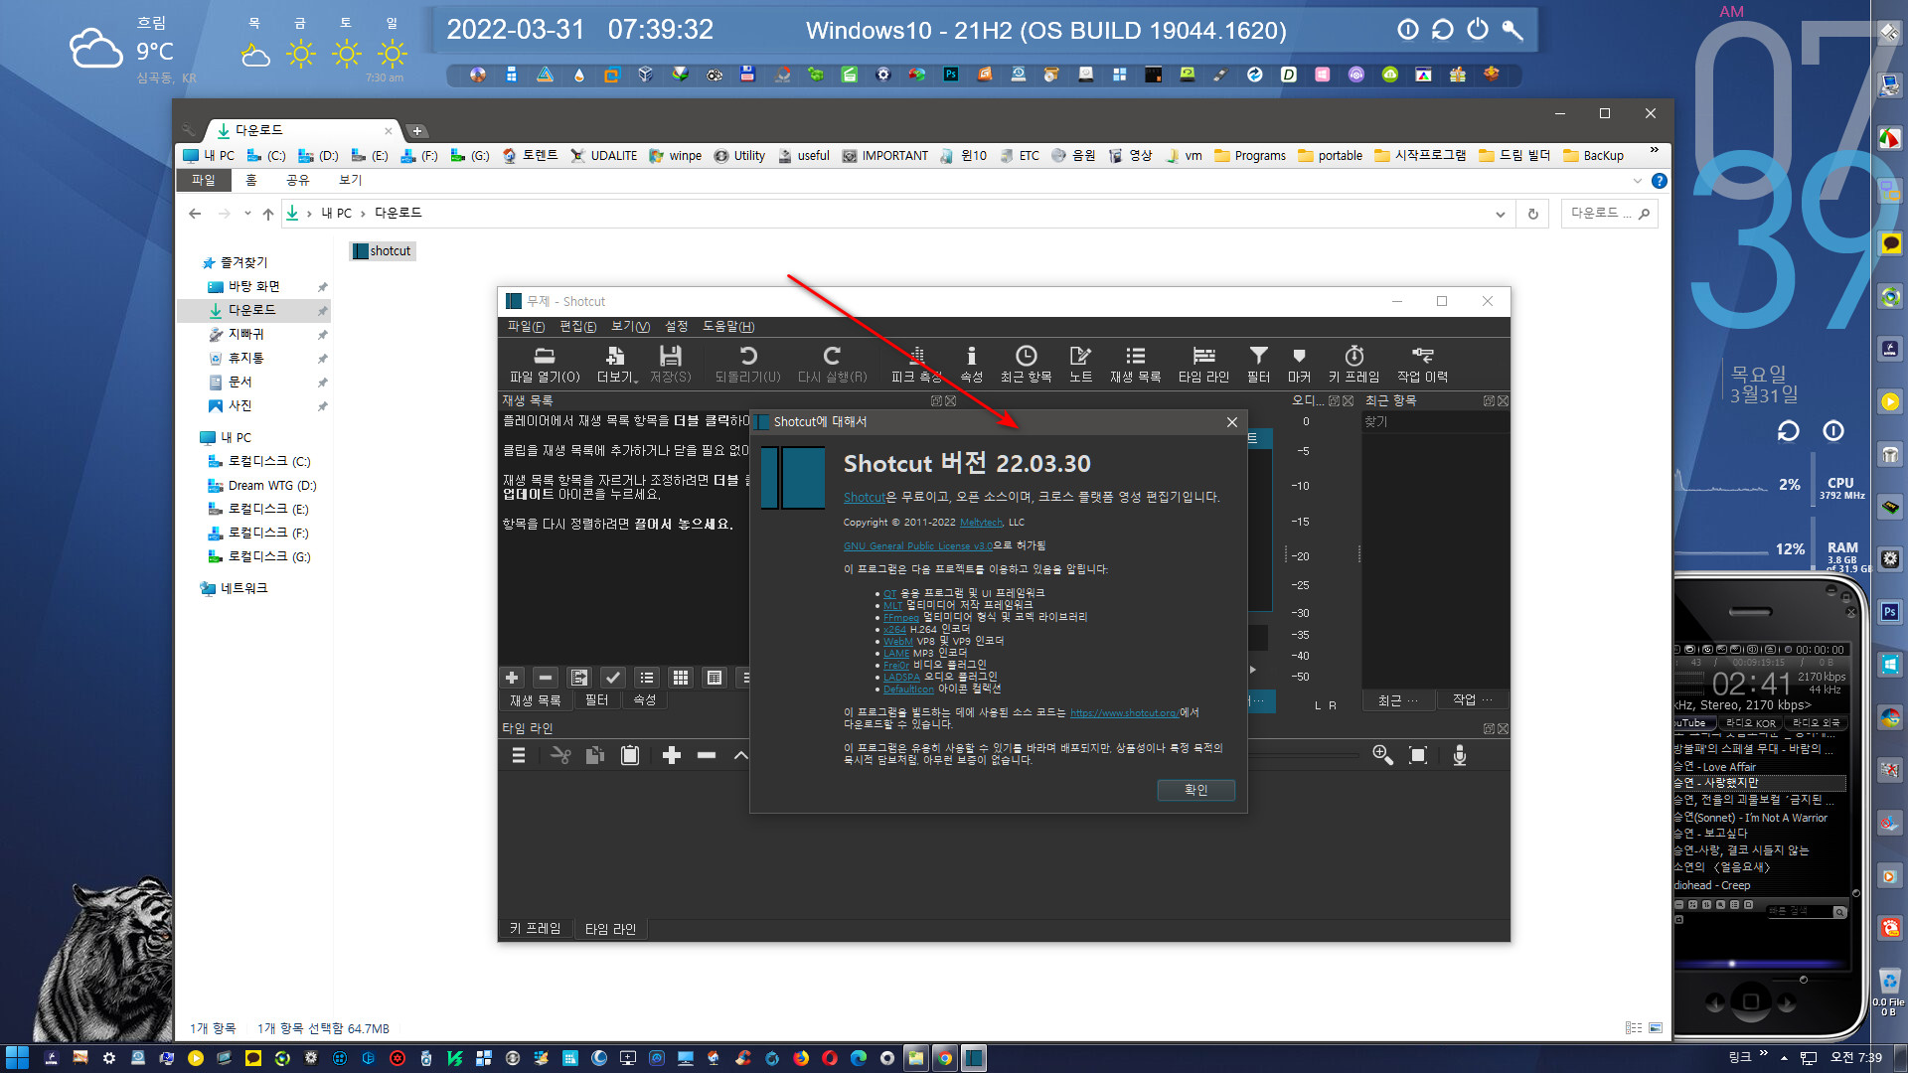Show more bookmarks via the » overflow
The width and height of the screenshot is (1908, 1073).
[x=1654, y=151]
